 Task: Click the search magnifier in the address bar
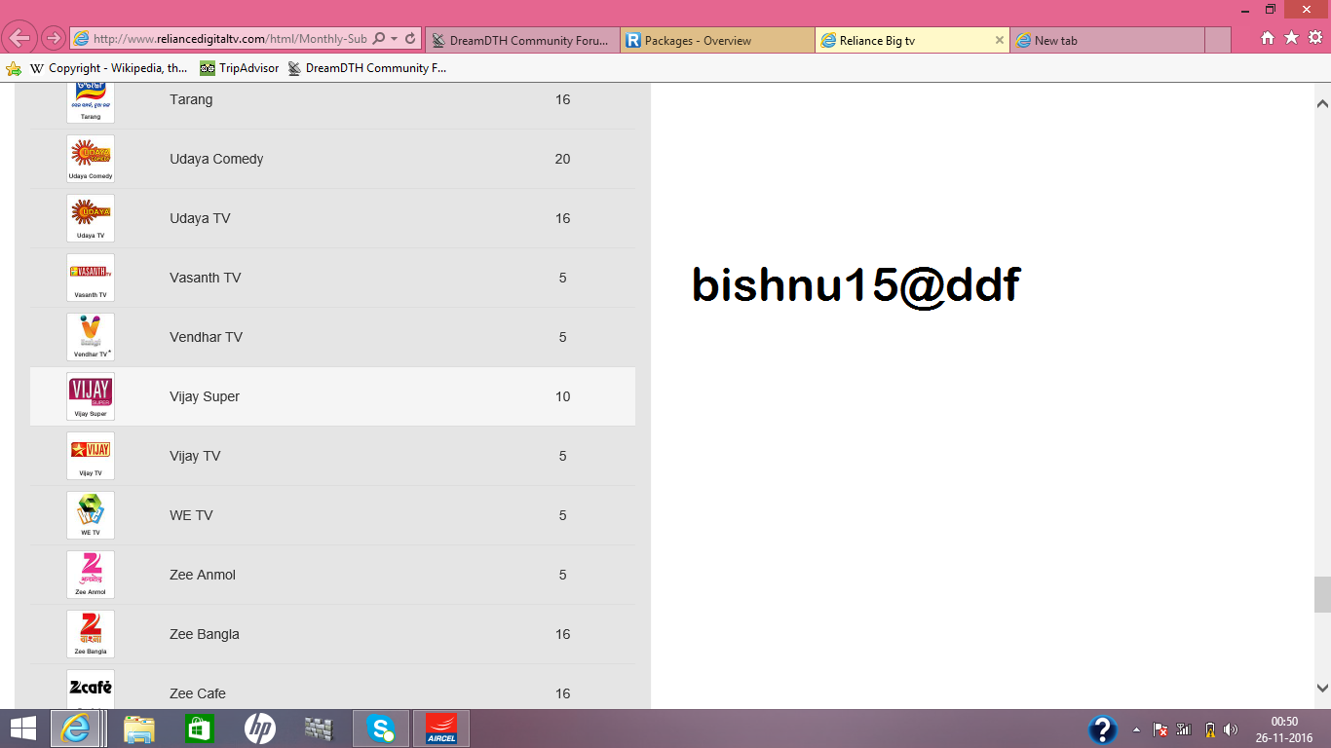[x=379, y=39]
